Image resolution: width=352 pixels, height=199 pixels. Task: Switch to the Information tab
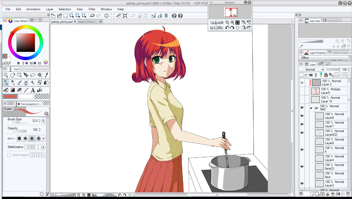tap(332, 21)
